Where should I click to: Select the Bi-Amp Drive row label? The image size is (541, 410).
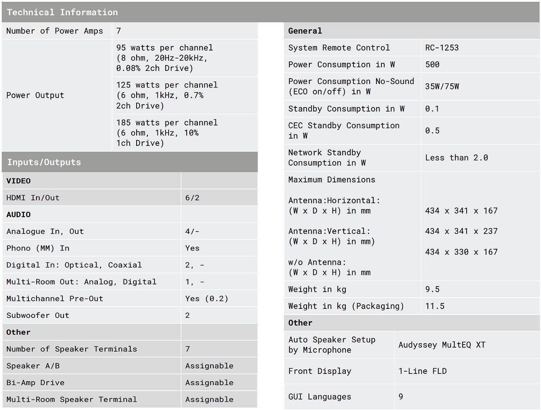click(x=35, y=382)
